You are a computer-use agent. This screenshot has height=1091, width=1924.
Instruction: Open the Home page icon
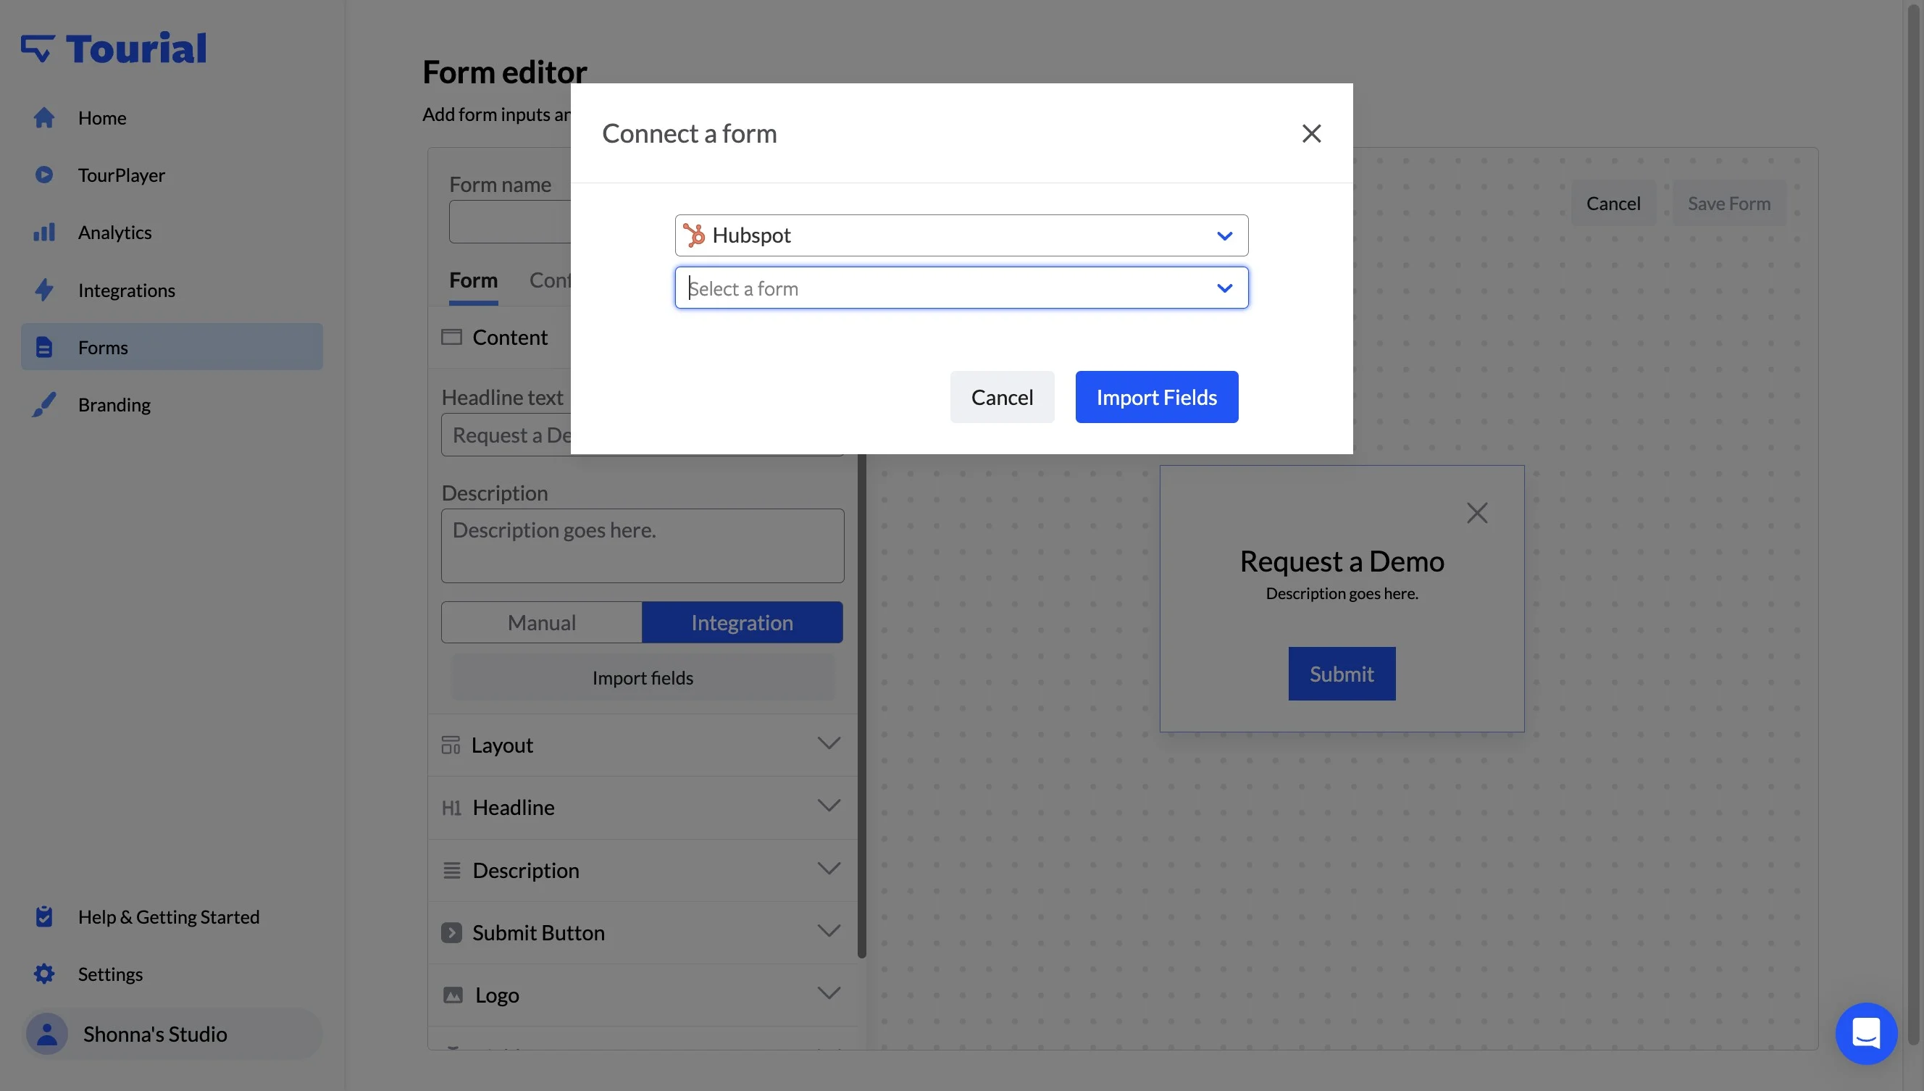[44, 117]
